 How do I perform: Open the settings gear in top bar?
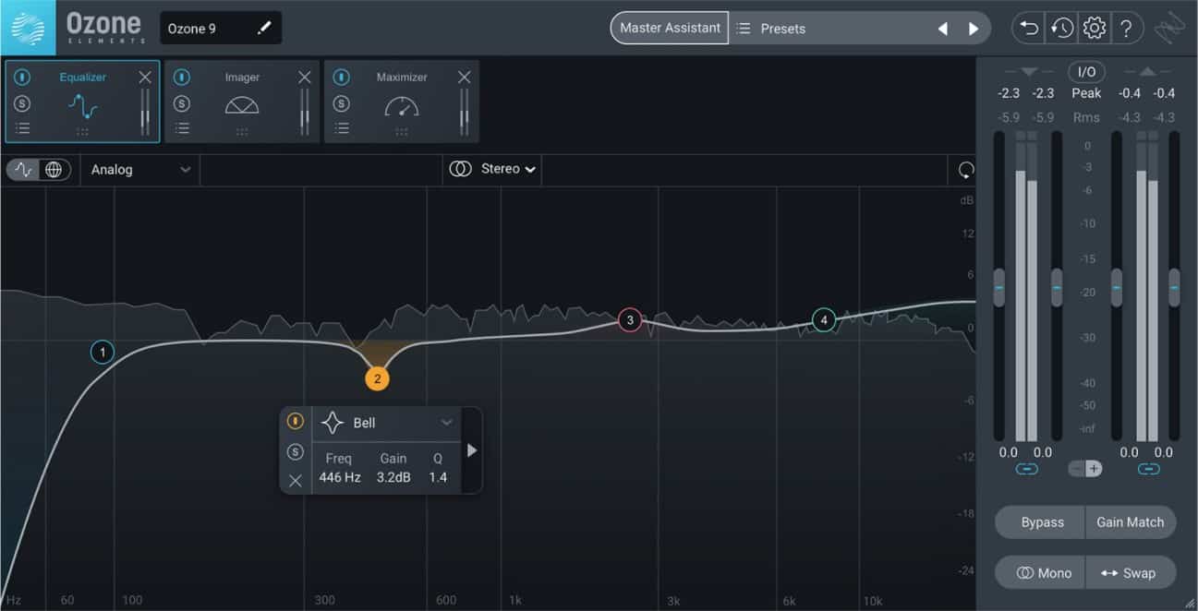click(1094, 28)
